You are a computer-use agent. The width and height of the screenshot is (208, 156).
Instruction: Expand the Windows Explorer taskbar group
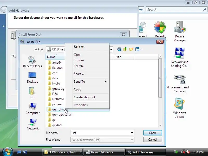[81, 152]
